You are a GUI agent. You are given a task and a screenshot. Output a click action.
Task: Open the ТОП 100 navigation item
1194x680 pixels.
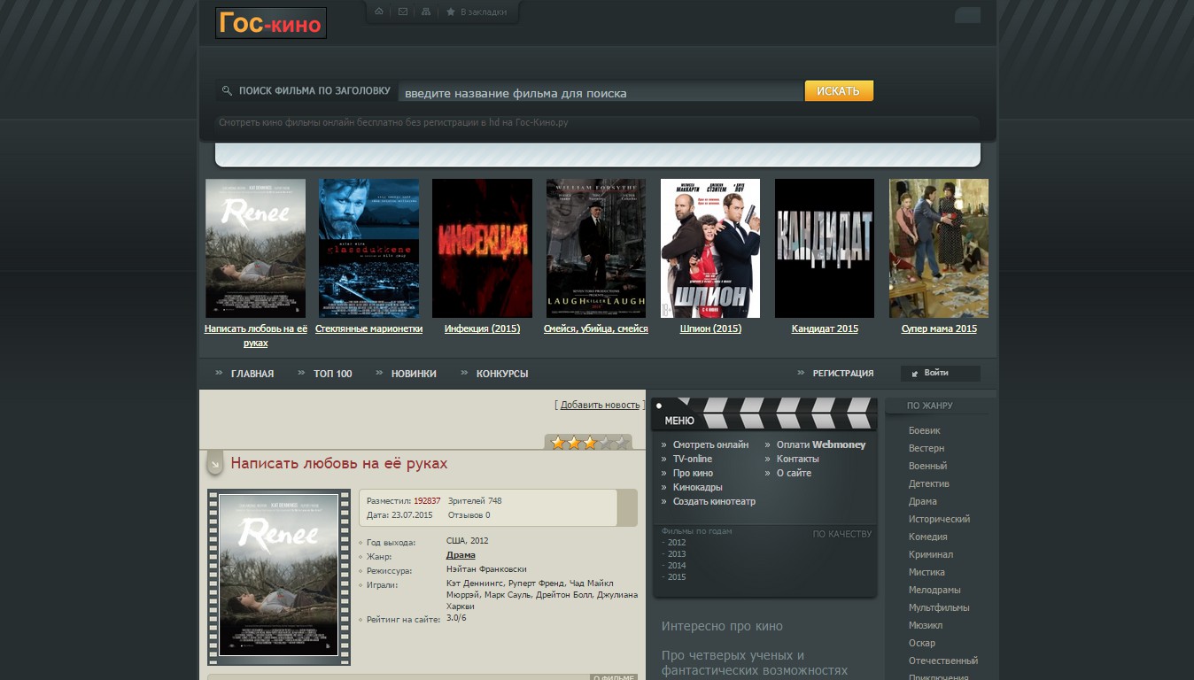332,374
